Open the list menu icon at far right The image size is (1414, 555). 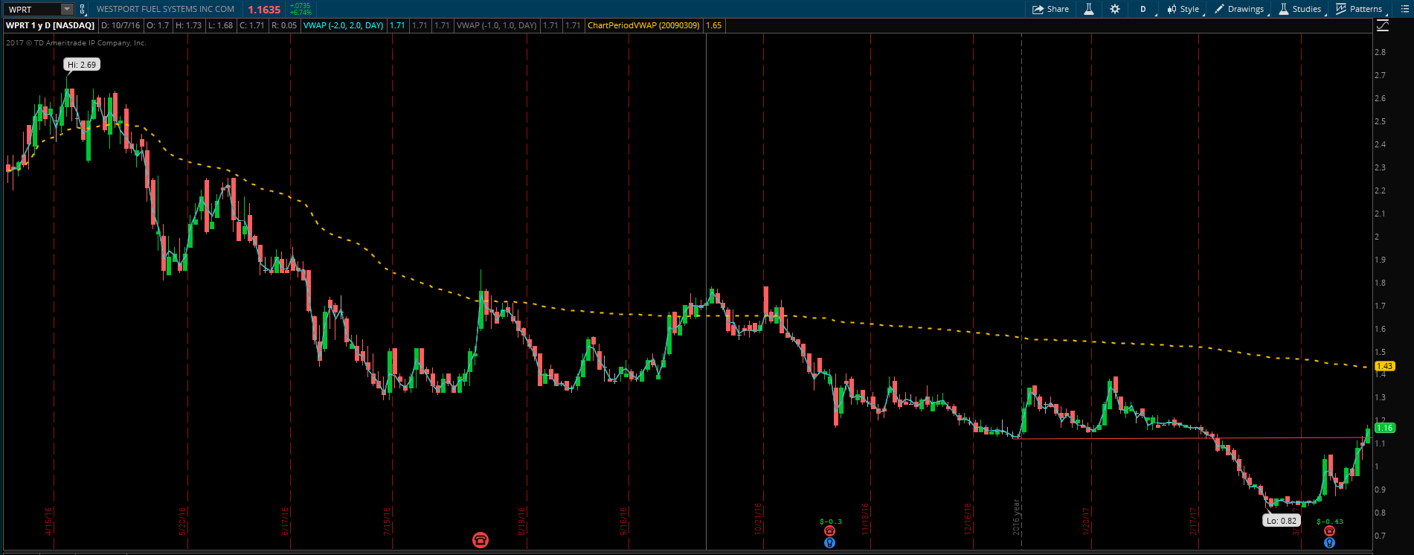[x=1405, y=9]
